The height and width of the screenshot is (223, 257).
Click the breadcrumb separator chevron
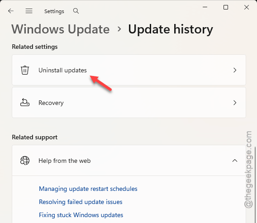pyautogui.click(x=119, y=29)
